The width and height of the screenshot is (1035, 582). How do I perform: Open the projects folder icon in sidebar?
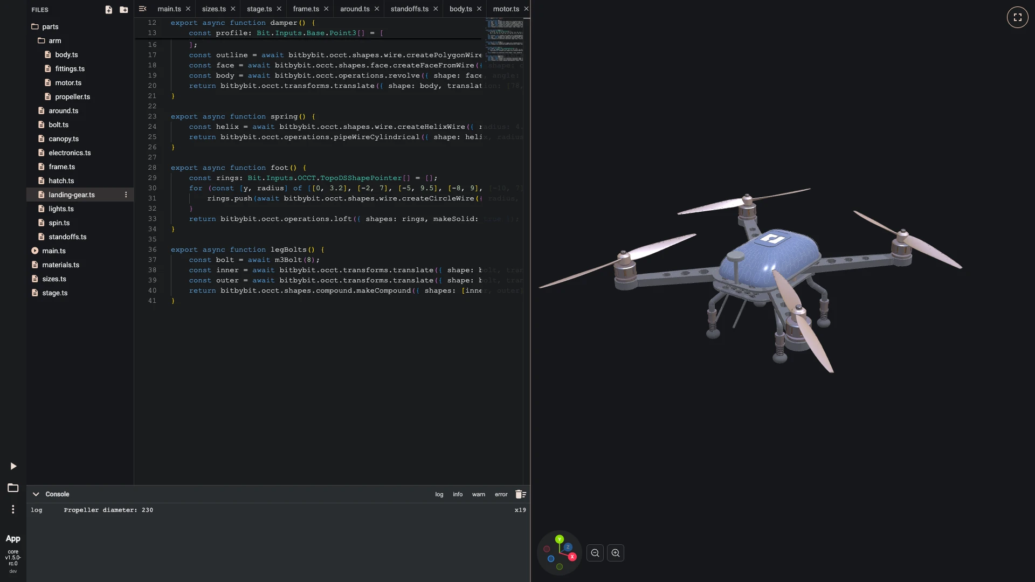point(13,488)
